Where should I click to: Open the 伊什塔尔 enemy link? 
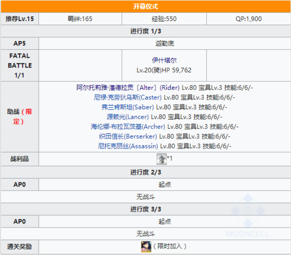pyautogui.click(x=164, y=60)
